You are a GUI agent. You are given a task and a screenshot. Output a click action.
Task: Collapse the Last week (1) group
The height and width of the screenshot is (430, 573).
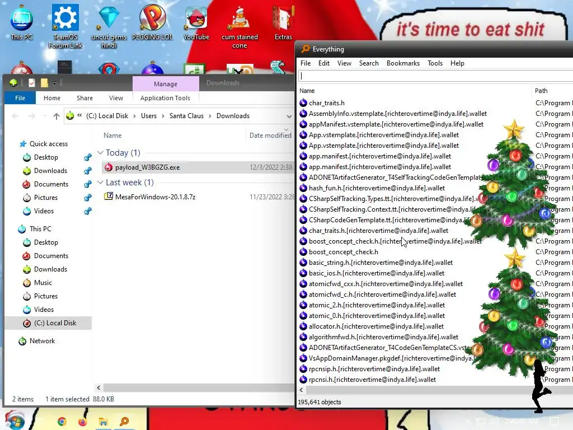coord(100,182)
